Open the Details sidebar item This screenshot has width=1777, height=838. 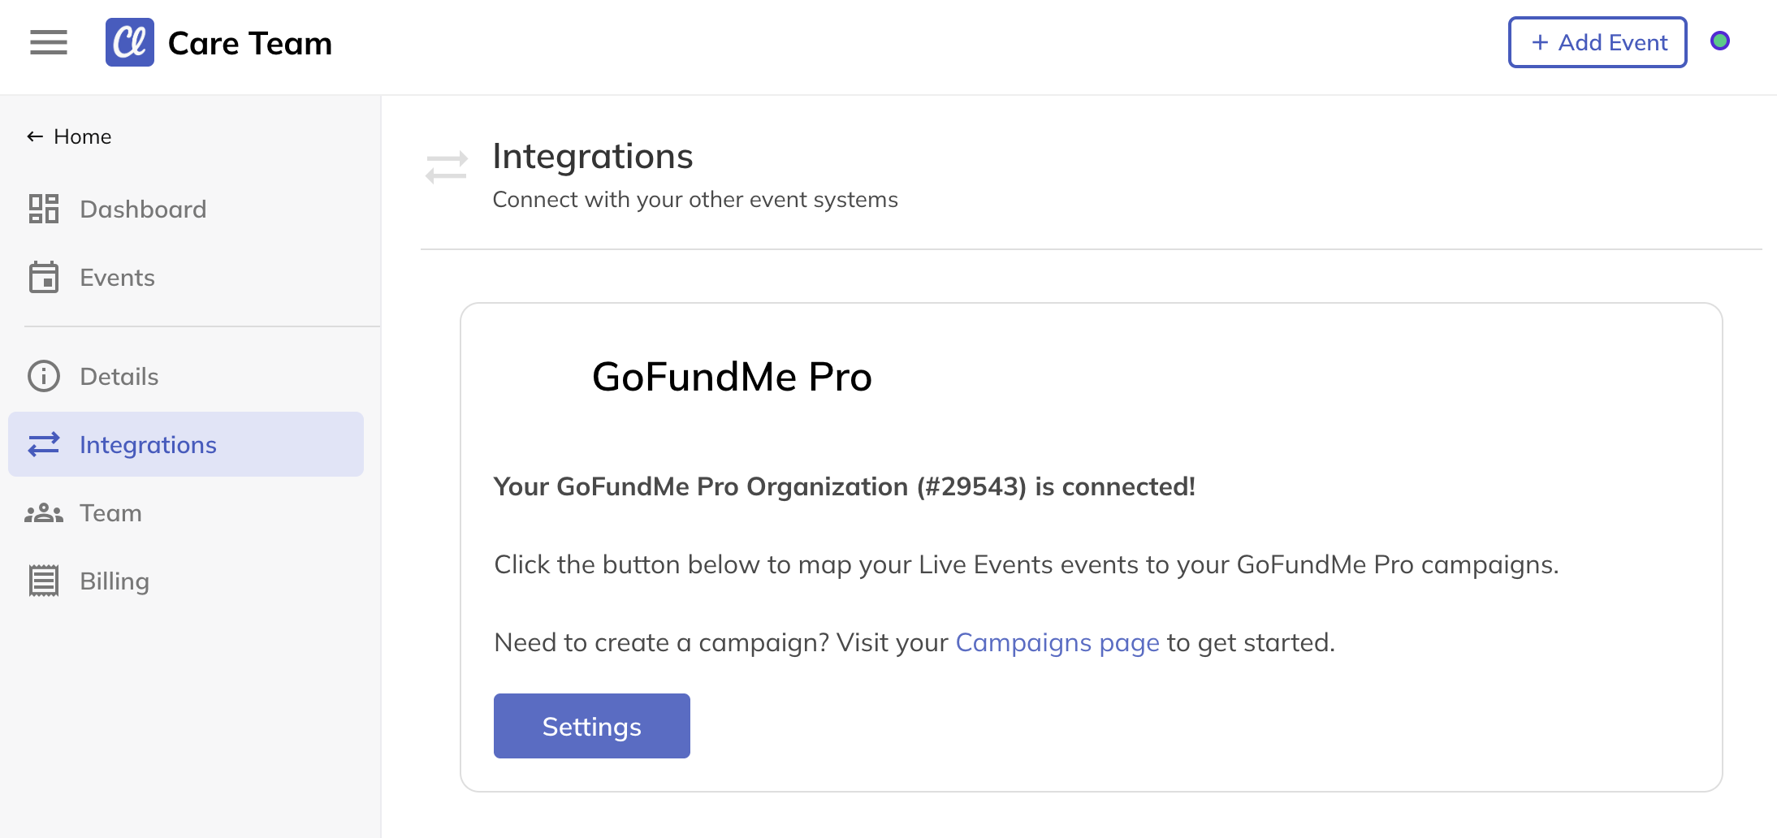(x=186, y=376)
